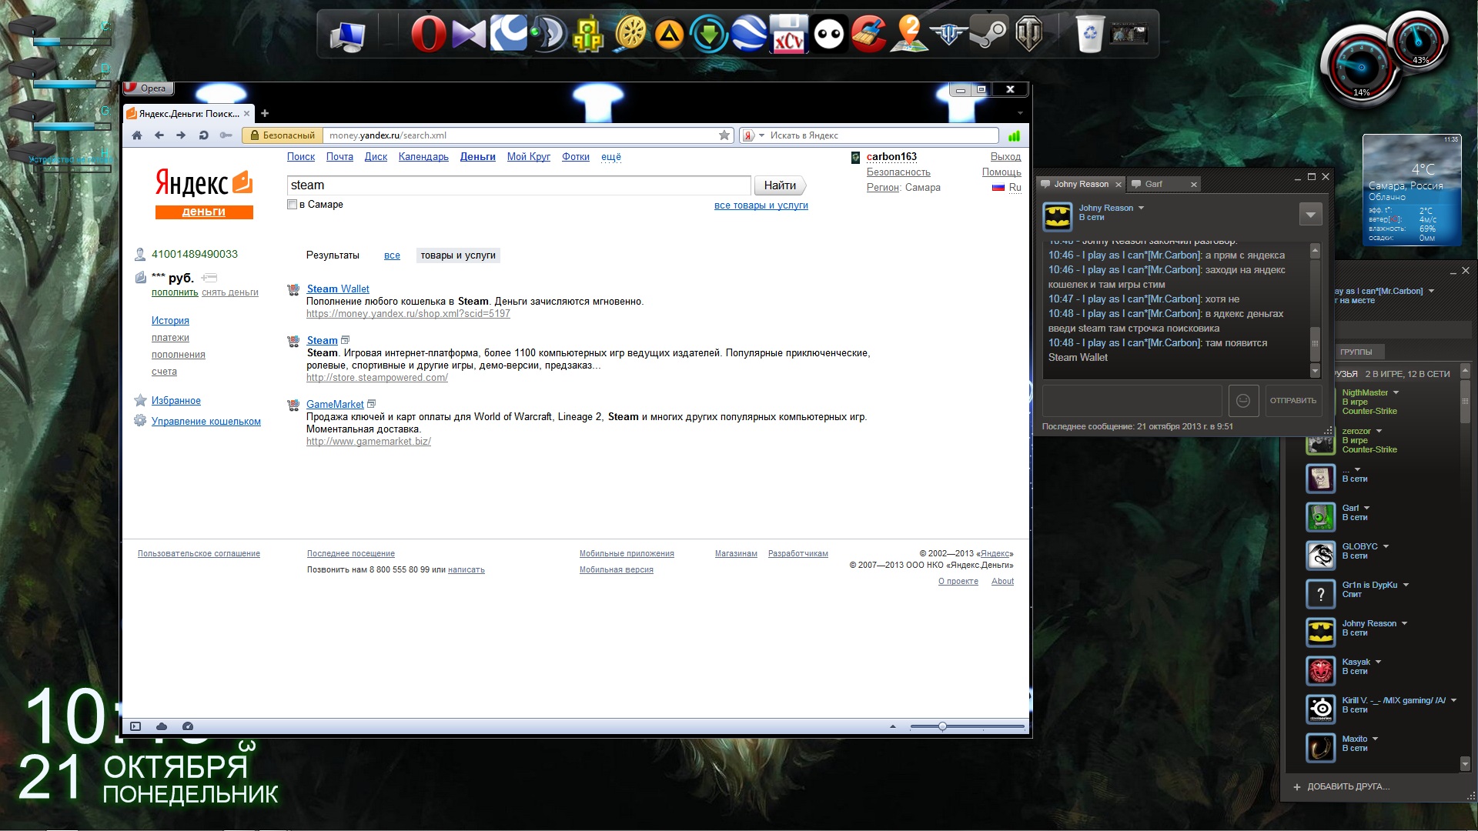Show 'все' results filter
This screenshot has width=1478, height=831.
coord(392,255)
